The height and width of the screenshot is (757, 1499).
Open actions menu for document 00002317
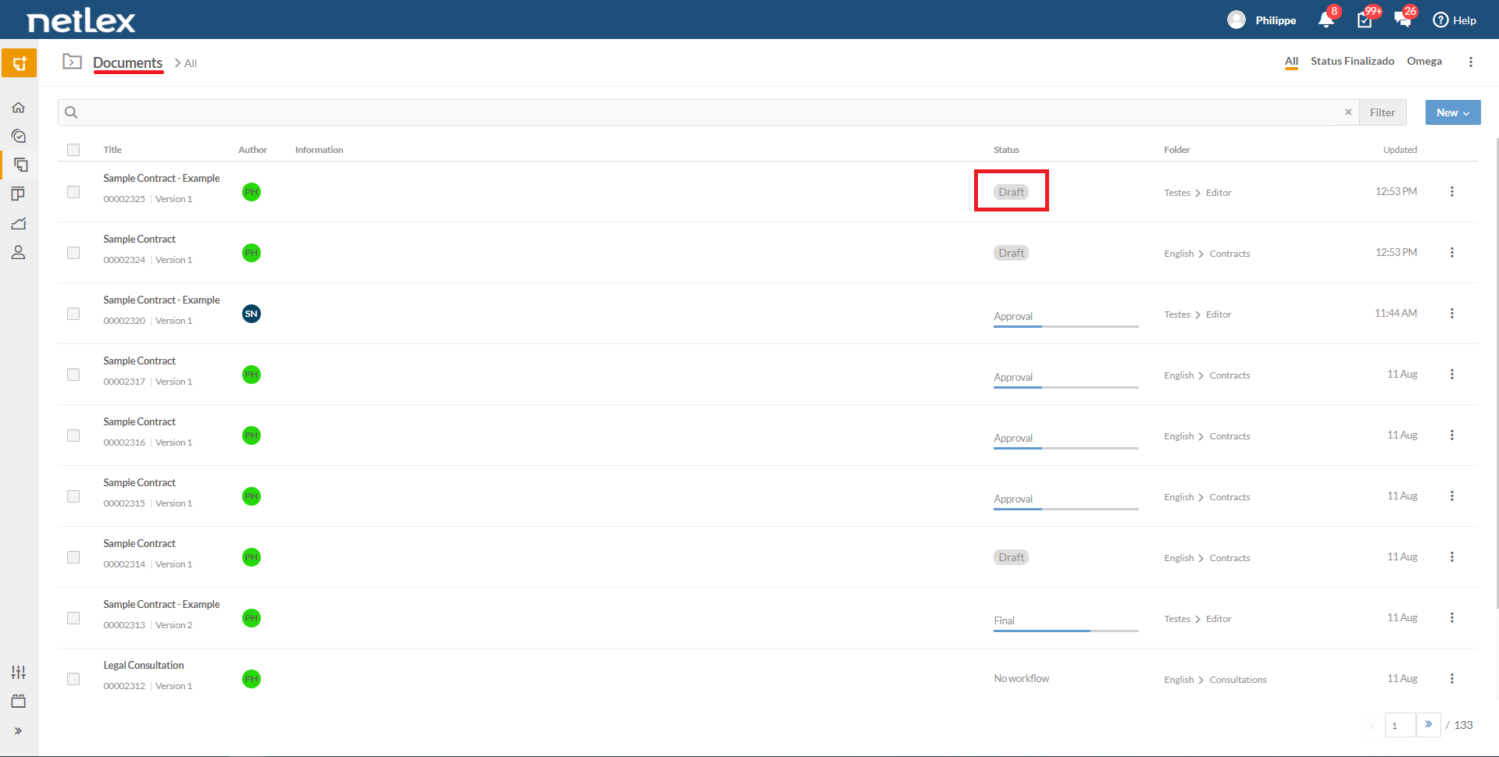pyautogui.click(x=1452, y=375)
